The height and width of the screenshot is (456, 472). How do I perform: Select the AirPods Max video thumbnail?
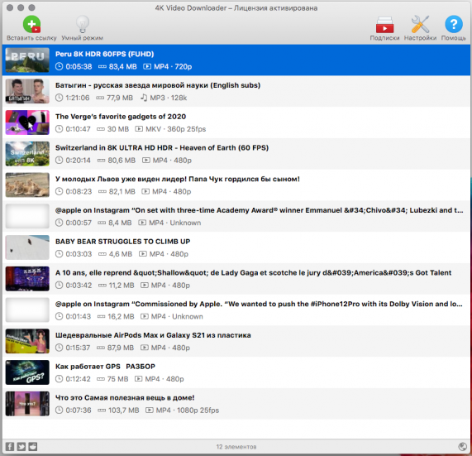27,341
